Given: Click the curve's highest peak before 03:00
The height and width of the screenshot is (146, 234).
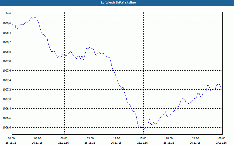Looking at the screenshot, I should click(35, 17).
